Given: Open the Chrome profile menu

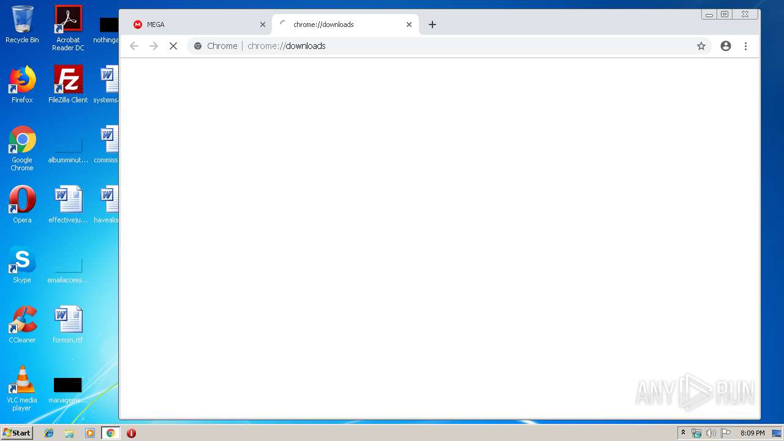Looking at the screenshot, I should pos(726,46).
